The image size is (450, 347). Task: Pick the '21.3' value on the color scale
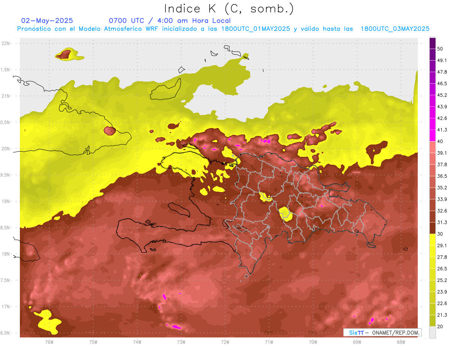click(442, 315)
